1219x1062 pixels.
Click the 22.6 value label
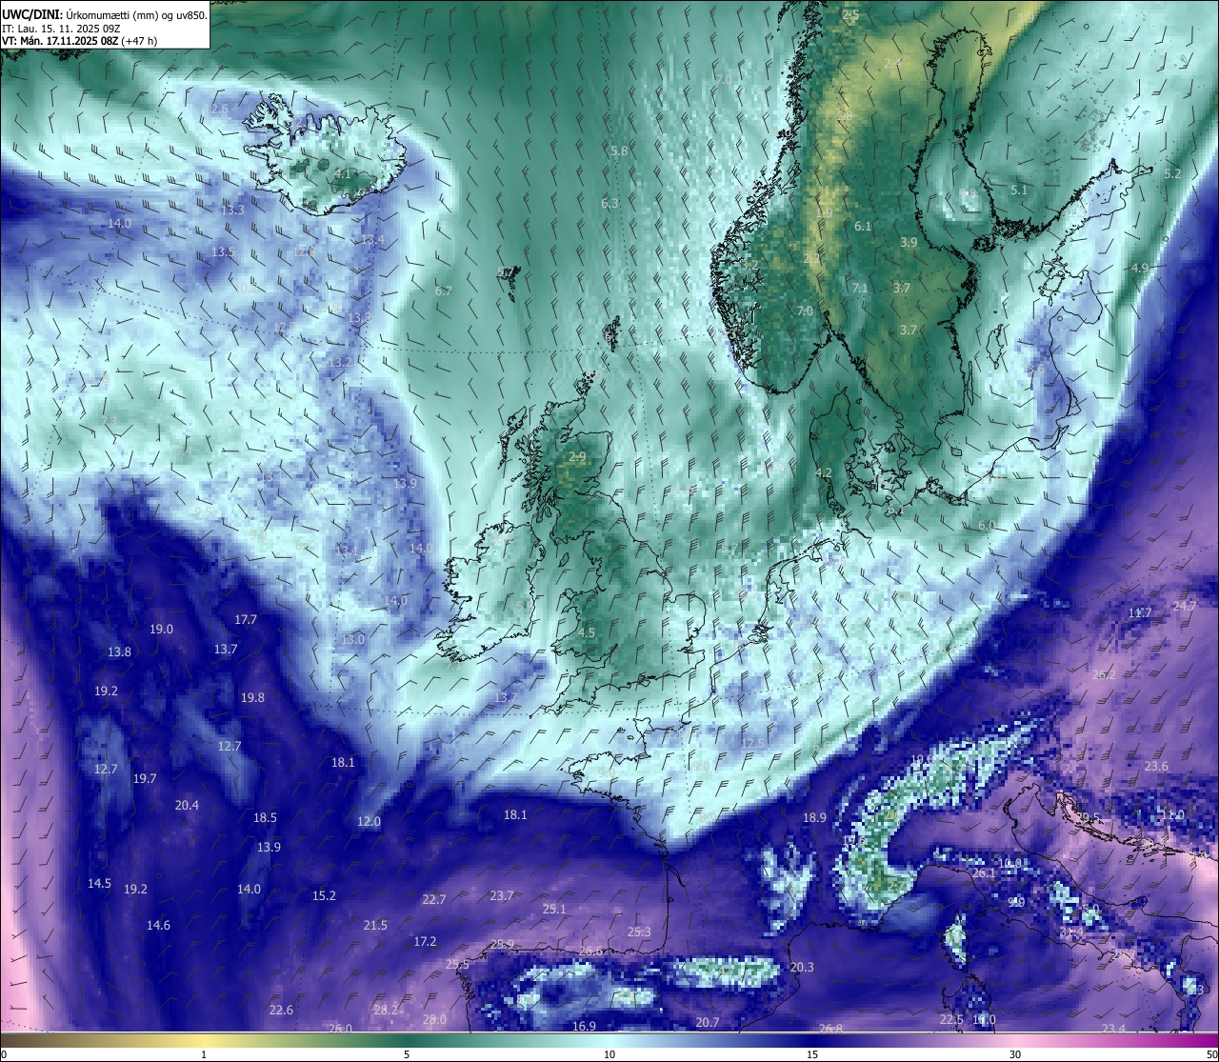tap(281, 1011)
